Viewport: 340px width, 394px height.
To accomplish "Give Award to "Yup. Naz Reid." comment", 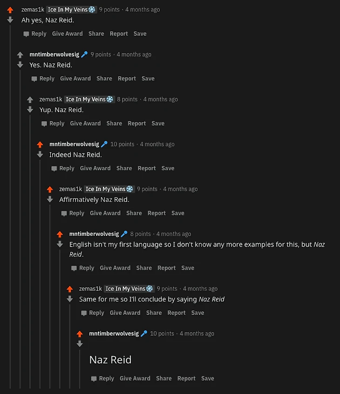I will point(85,123).
